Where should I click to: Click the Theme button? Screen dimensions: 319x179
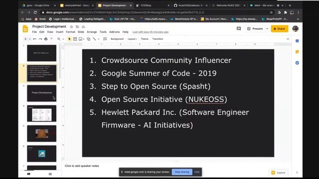pos(145,39)
